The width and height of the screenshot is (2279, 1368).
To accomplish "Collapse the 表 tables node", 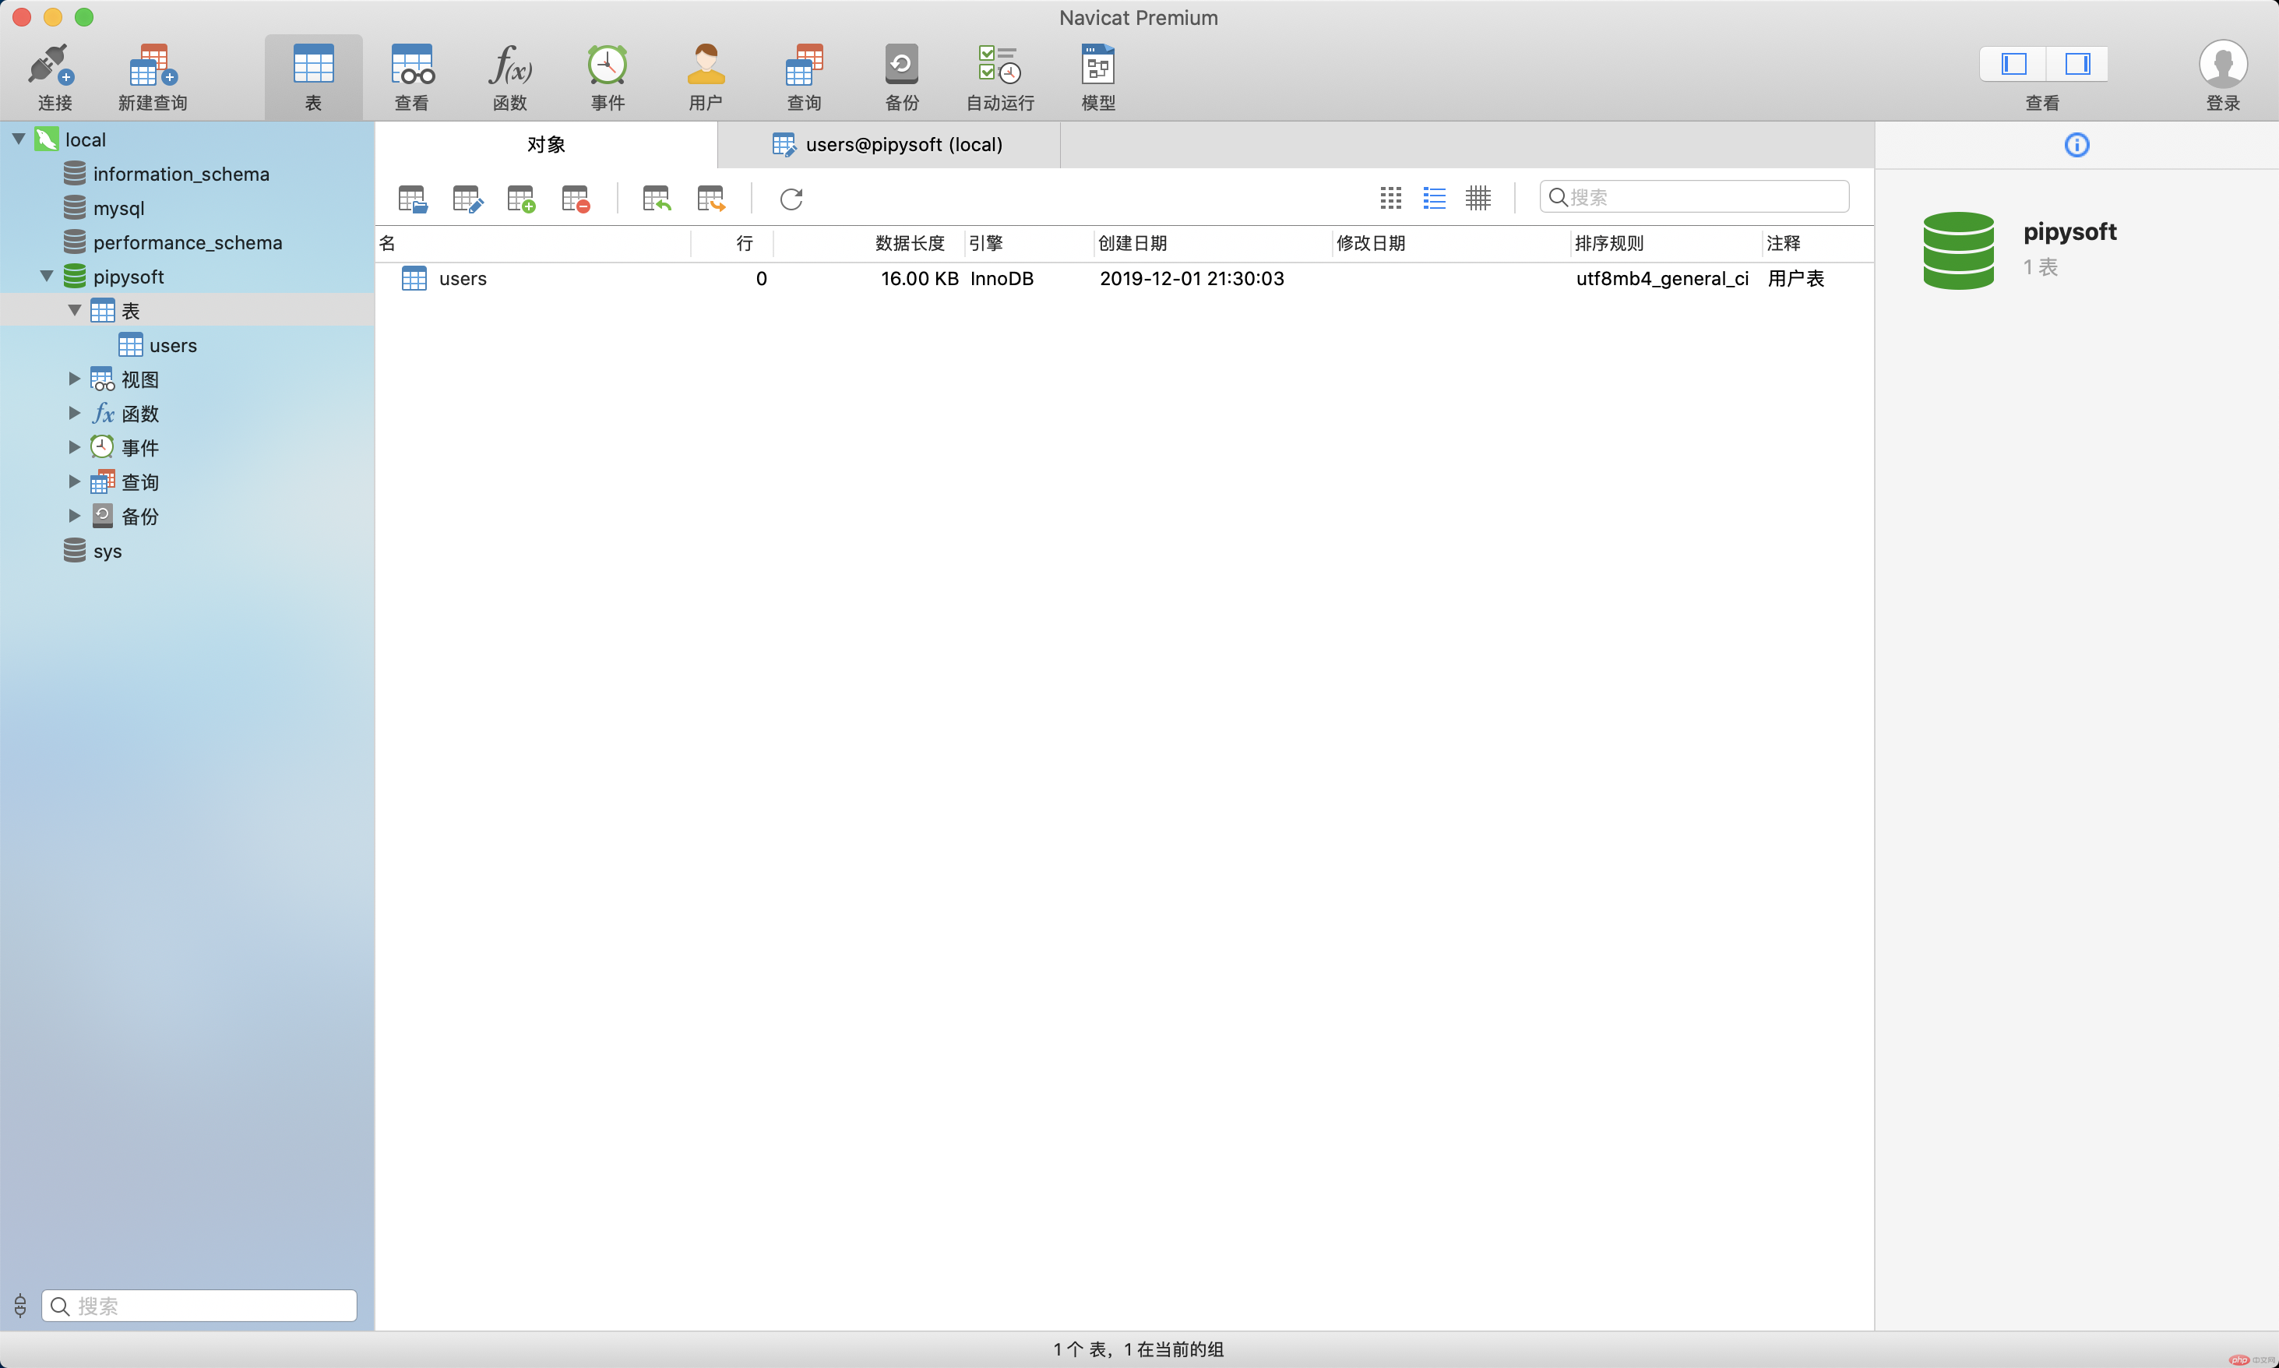I will pos(75,311).
